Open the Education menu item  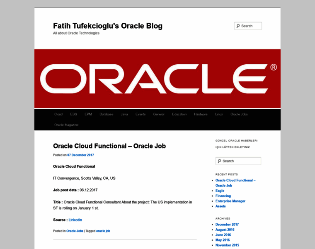click(x=179, y=114)
